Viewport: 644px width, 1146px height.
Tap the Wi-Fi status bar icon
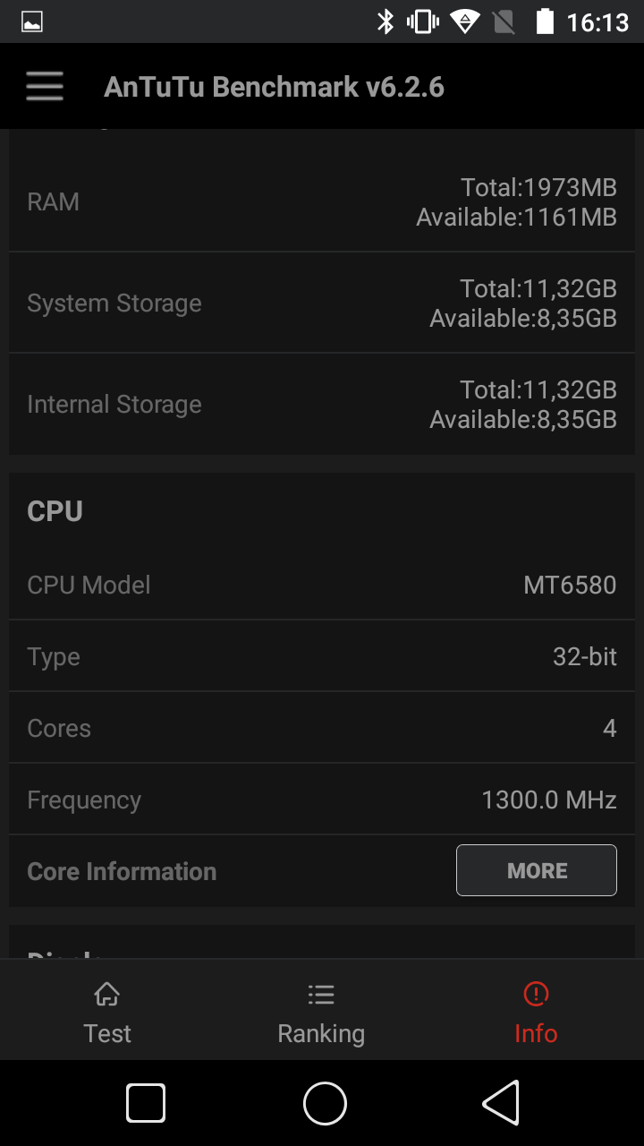465,21
